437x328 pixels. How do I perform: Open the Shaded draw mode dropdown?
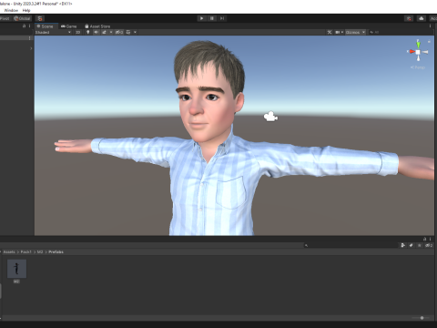click(x=53, y=32)
